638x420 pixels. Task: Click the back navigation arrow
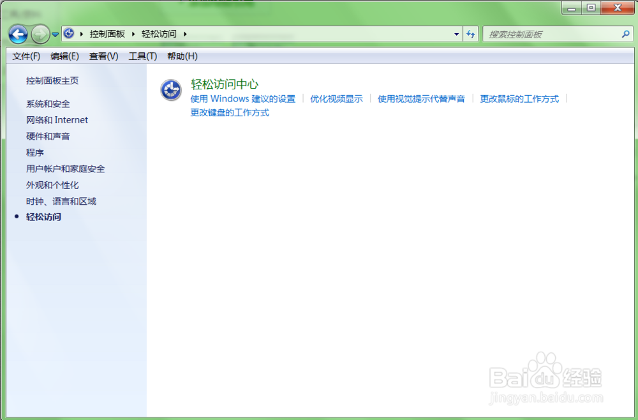coord(18,34)
